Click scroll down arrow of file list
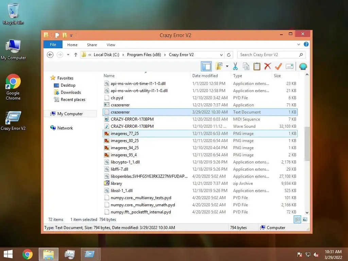The image size is (348, 261). [307, 212]
